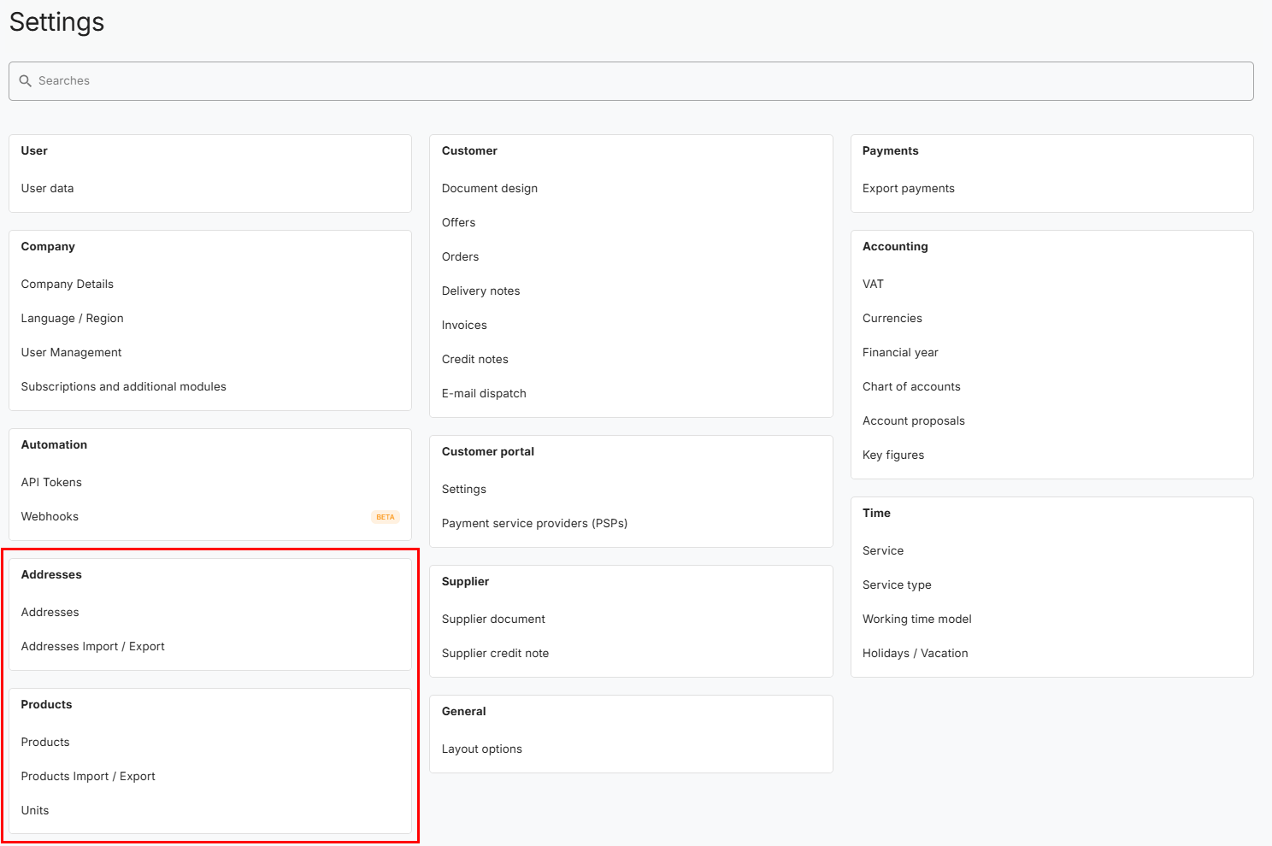Select Units under Products
This screenshot has height=846, width=1272.
[35, 811]
